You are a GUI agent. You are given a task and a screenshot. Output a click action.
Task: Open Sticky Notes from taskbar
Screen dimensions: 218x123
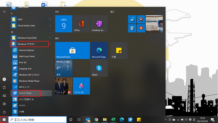coord(139,119)
